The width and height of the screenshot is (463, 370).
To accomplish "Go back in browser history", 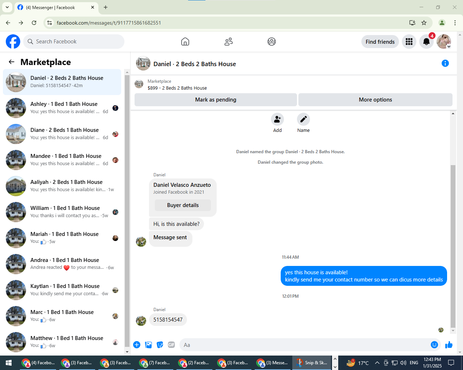I will coord(8,23).
